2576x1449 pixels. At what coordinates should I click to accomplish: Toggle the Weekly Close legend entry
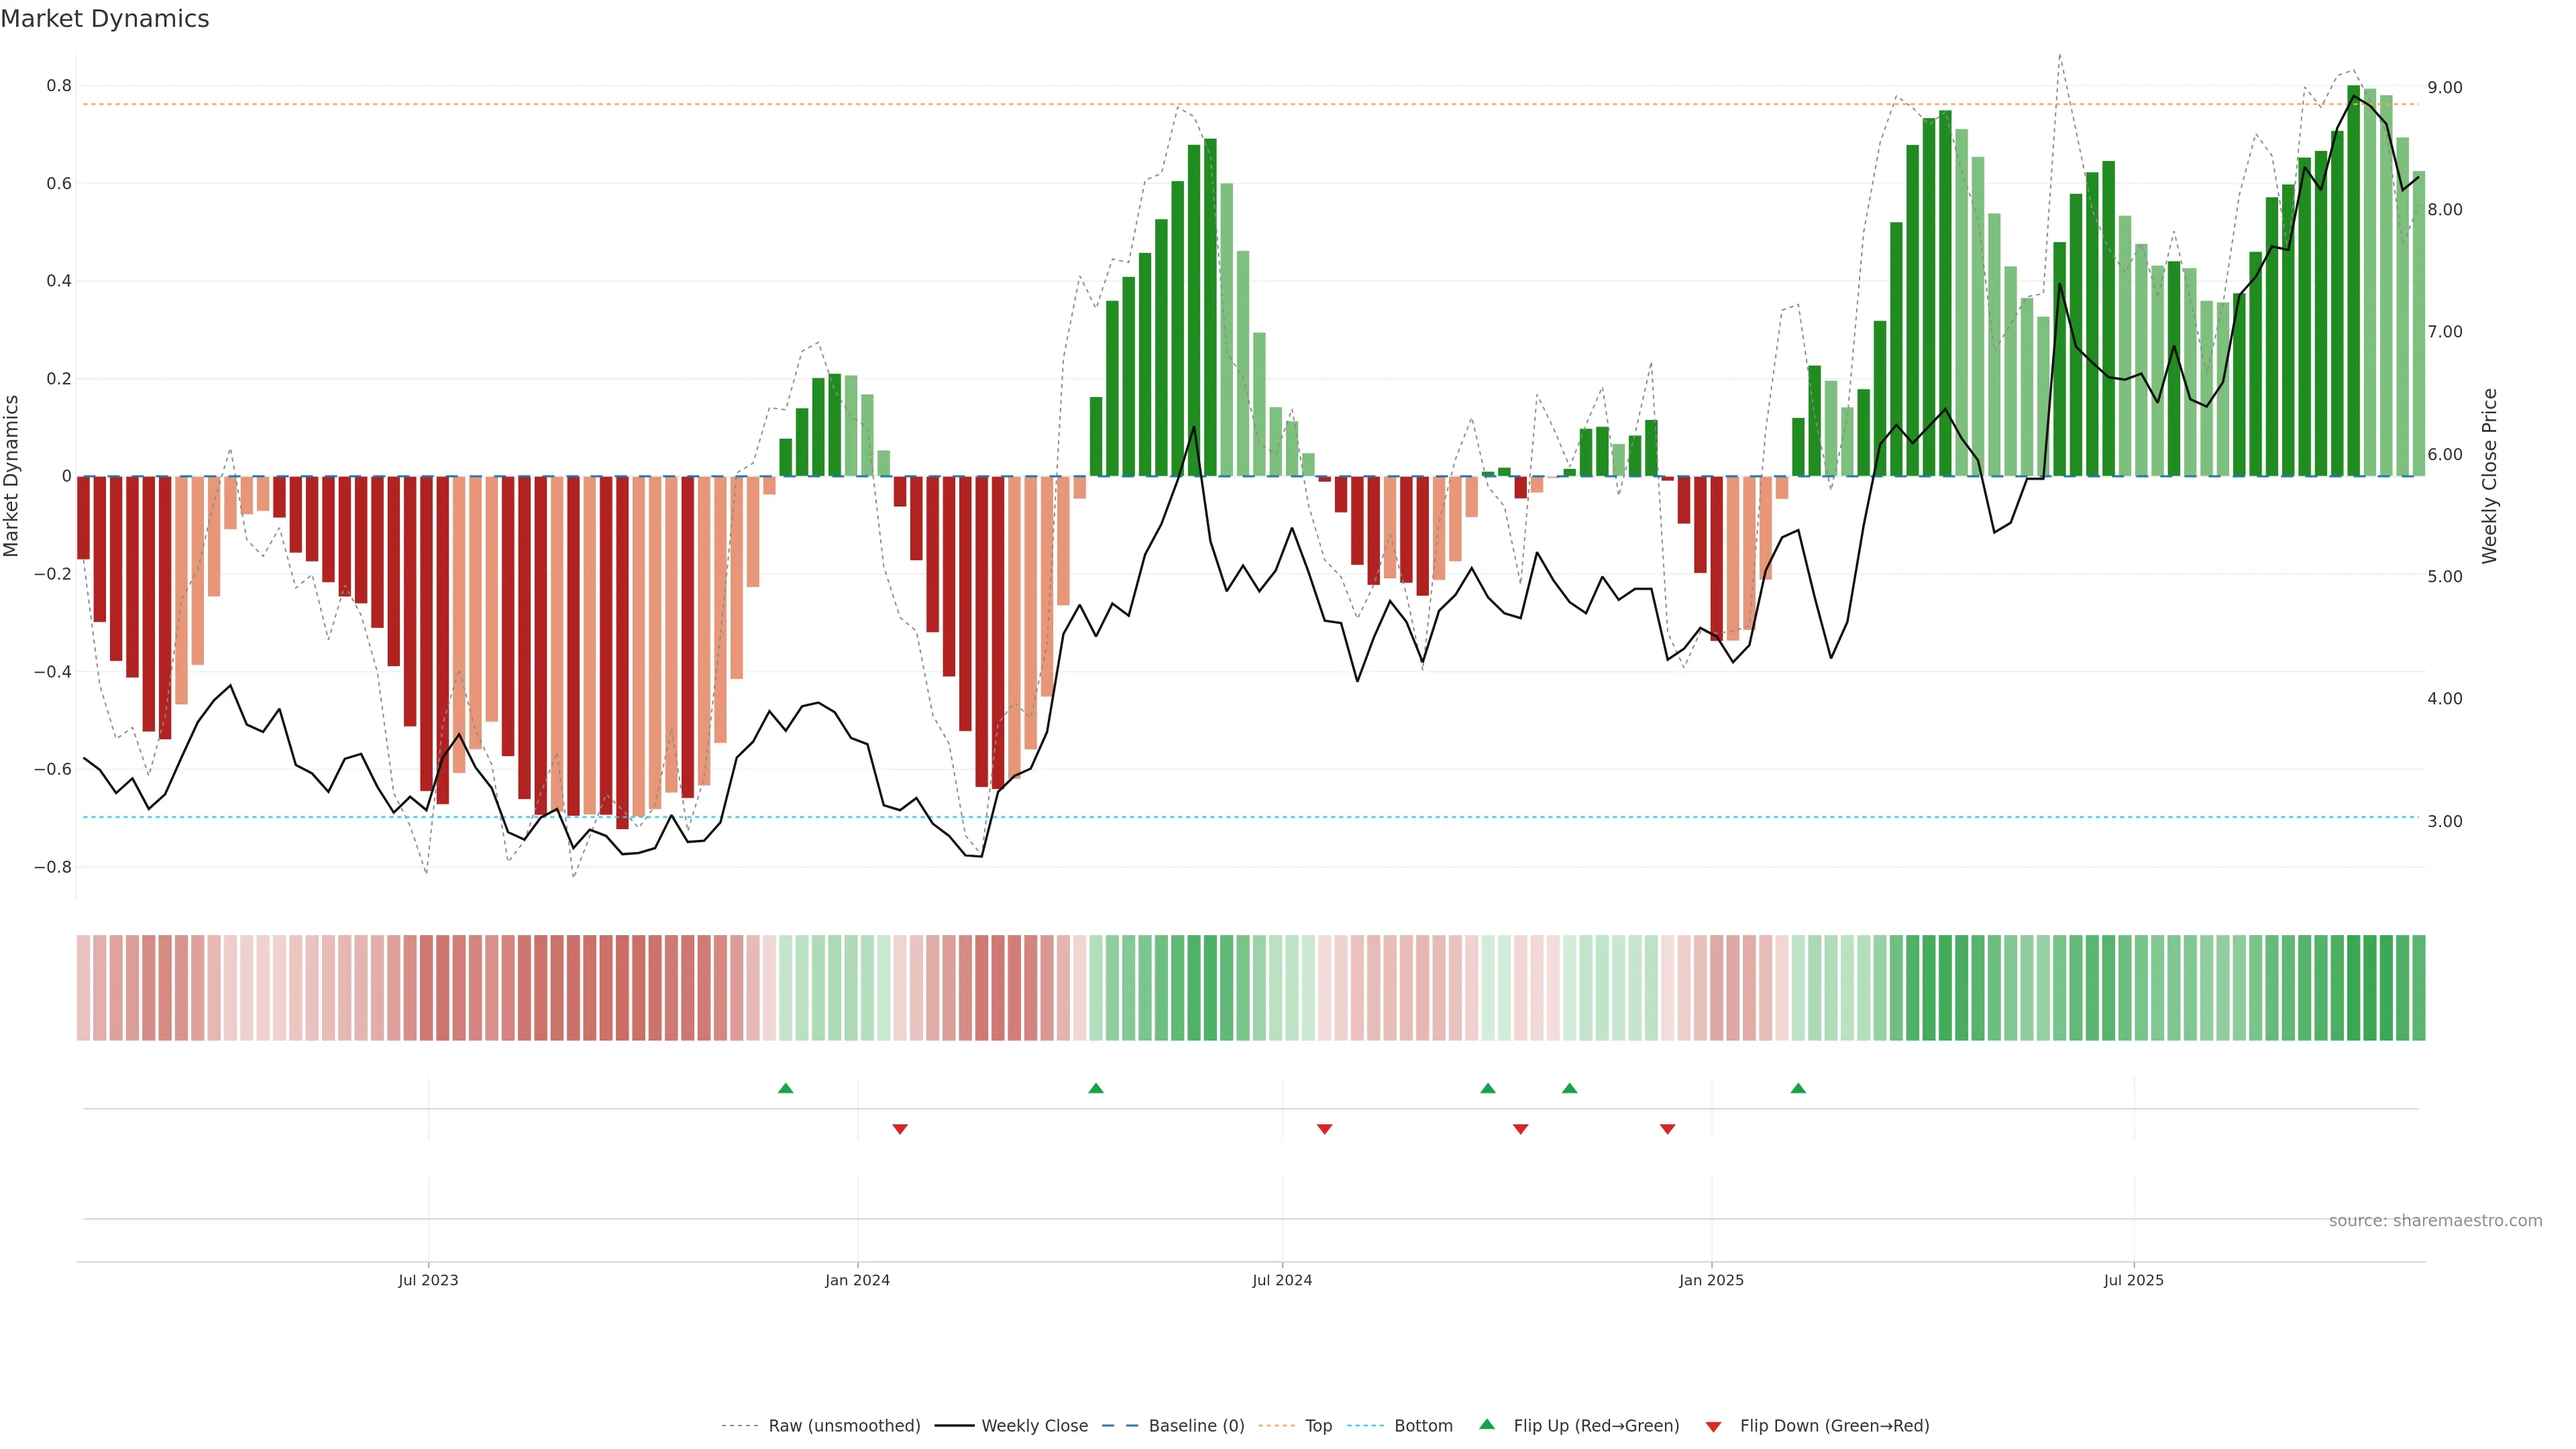click(x=1034, y=1426)
